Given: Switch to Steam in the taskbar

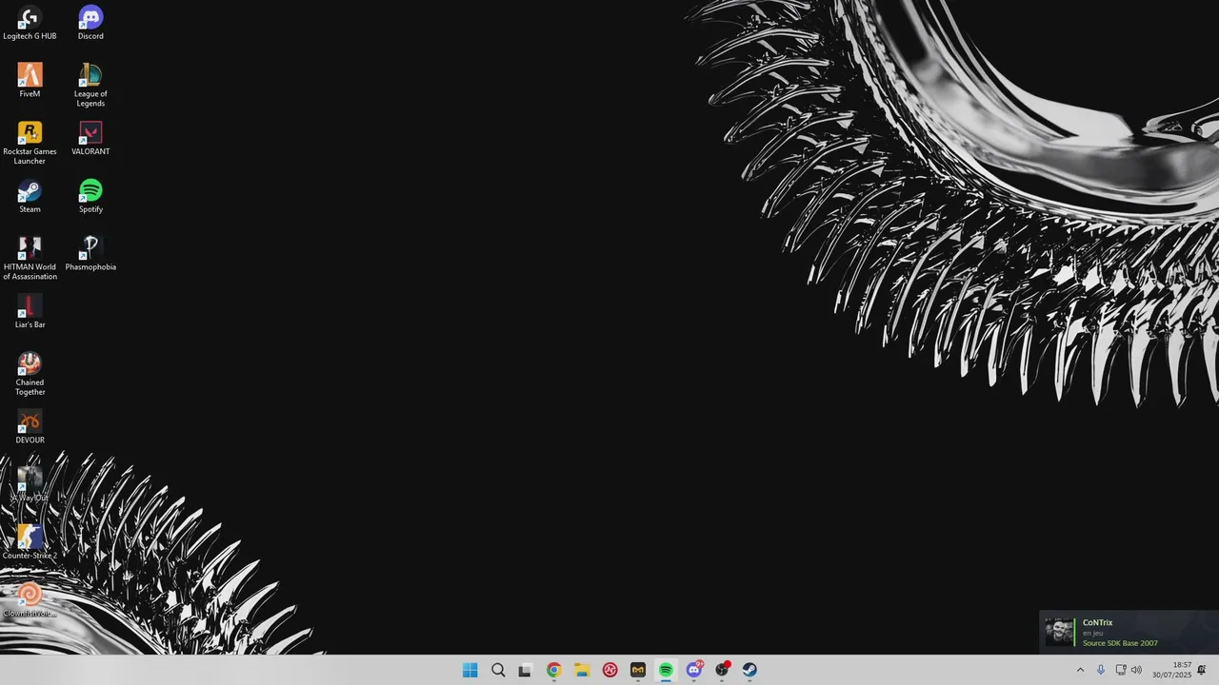Looking at the screenshot, I should tap(749, 670).
